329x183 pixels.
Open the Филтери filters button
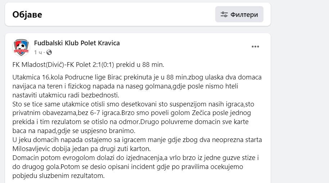click(239, 14)
